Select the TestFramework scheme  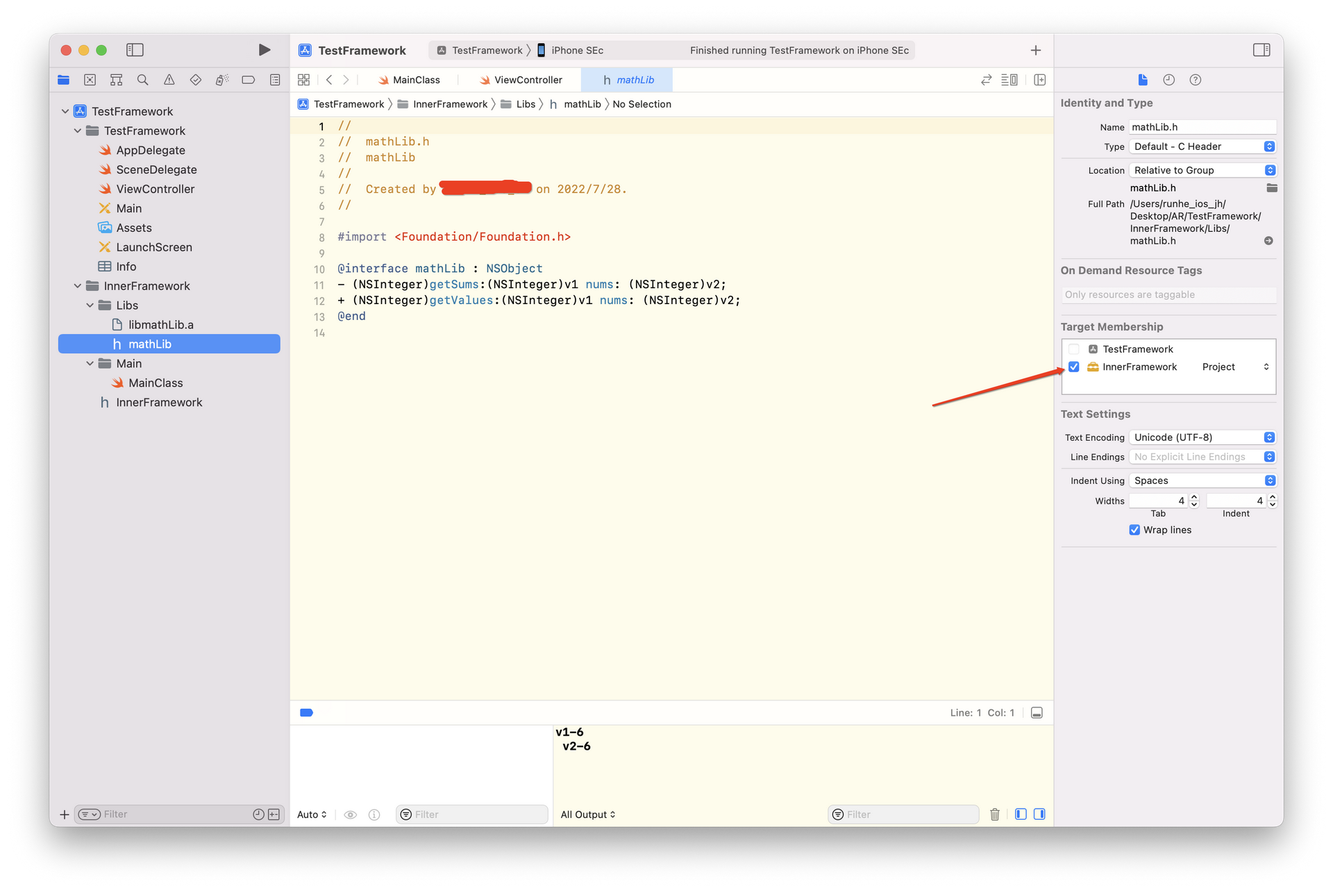[x=479, y=51]
